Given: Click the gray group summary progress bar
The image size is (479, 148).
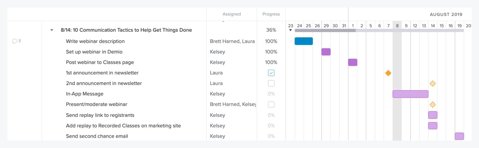Looking at the screenshot, I should (x=379, y=30).
